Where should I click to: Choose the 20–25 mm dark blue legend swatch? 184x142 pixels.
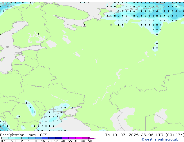click(52, 138)
